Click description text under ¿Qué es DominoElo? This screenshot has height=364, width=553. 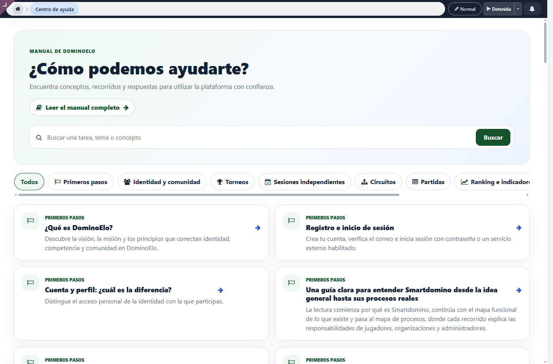(x=137, y=243)
